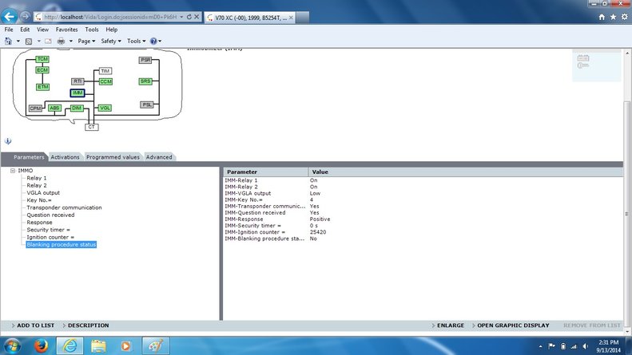Open the Programmed values tab
The width and height of the screenshot is (632, 355).
pyautogui.click(x=113, y=157)
